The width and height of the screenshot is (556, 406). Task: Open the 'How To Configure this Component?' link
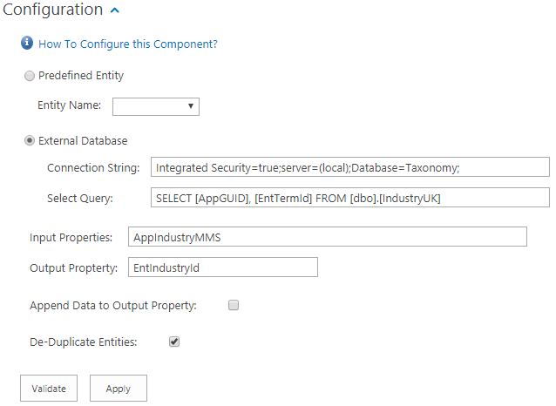pos(127,44)
